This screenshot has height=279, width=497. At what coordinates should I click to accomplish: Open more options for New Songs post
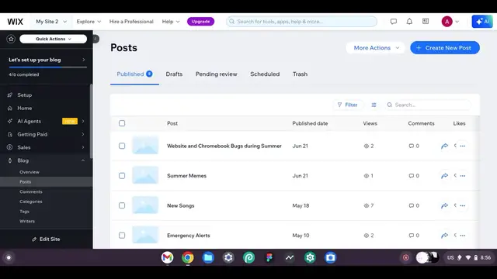tap(463, 205)
